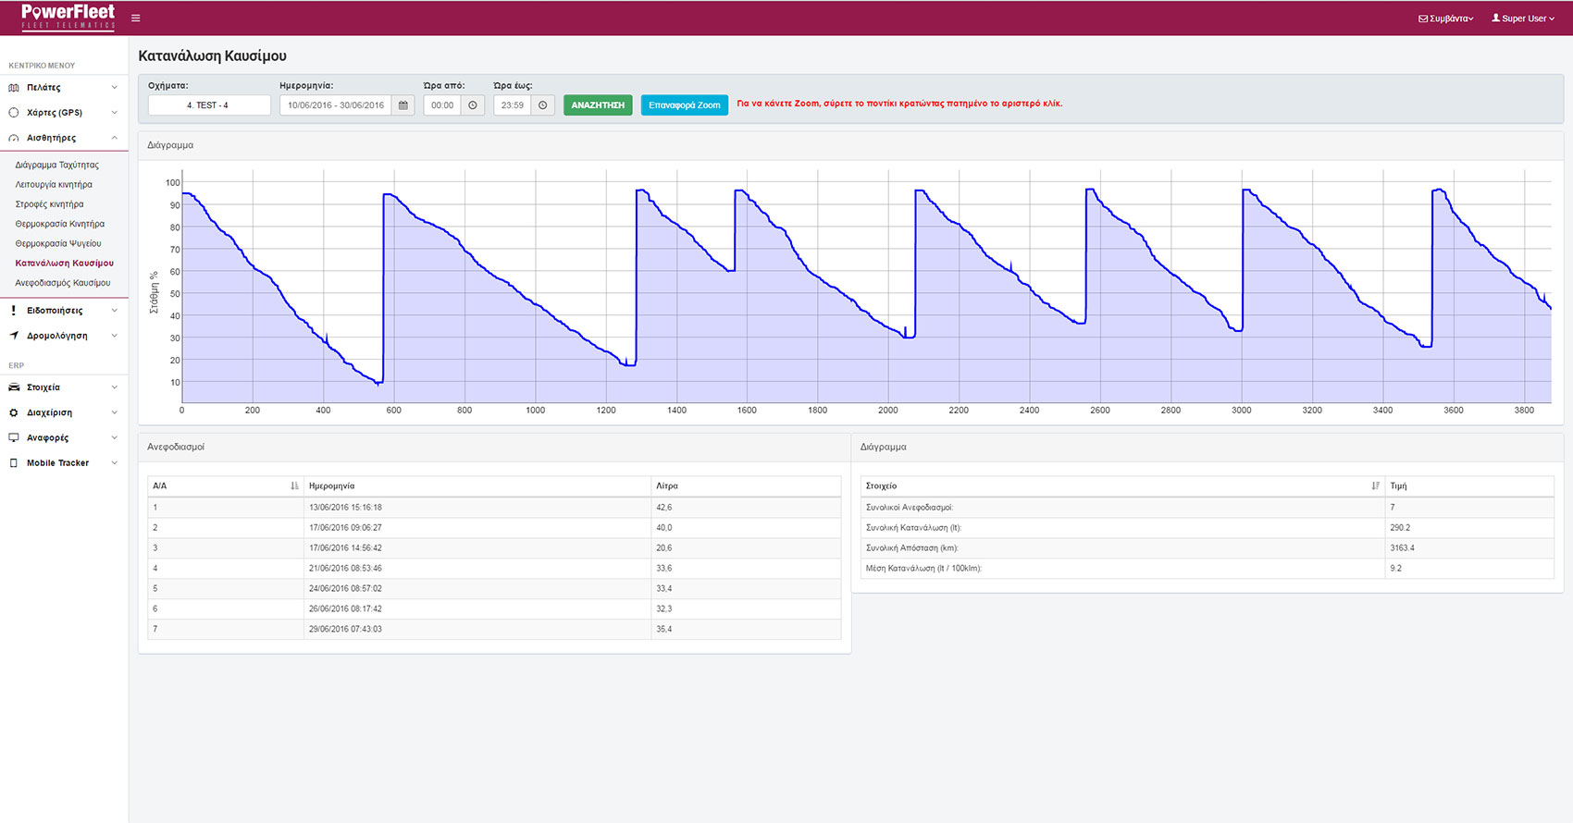Click the date range input field
This screenshot has height=823, width=1573.
(335, 105)
